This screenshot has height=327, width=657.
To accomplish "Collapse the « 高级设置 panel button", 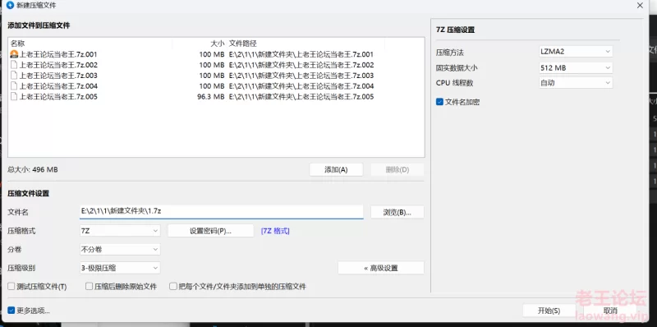I will click(x=381, y=268).
